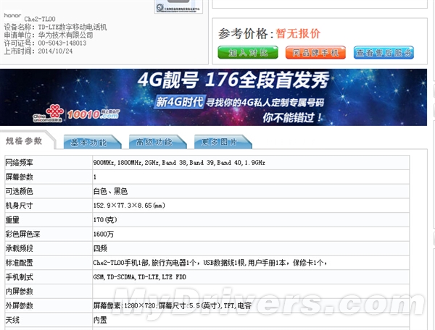The height and width of the screenshot is (330, 435).
Task: Click the 暂无报价 price text
Action: 298,34
